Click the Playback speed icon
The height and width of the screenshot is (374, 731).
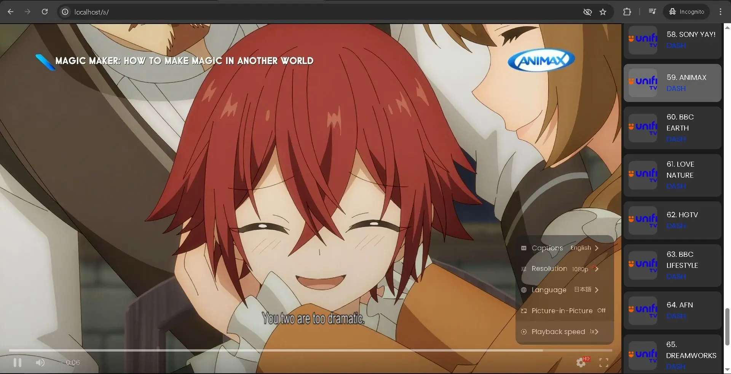[524, 332]
